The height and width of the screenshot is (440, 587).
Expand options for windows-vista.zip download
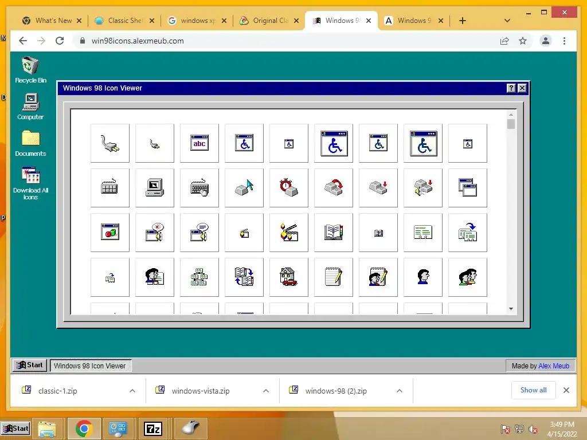[266, 391]
